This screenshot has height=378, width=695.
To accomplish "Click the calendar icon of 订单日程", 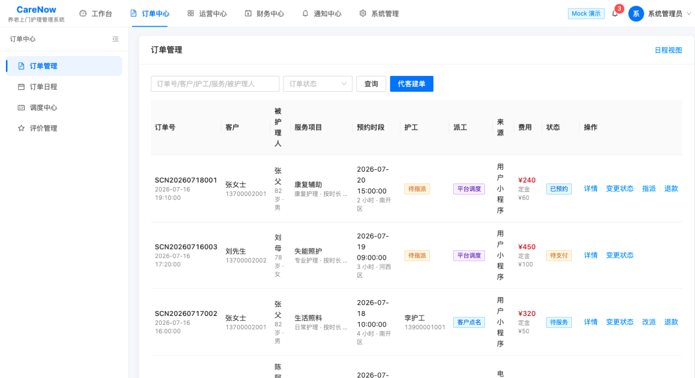I will pyautogui.click(x=21, y=87).
